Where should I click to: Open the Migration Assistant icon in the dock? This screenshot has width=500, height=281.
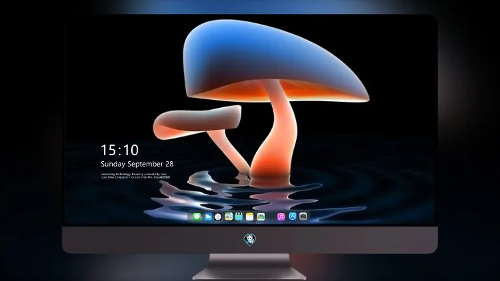click(228, 216)
